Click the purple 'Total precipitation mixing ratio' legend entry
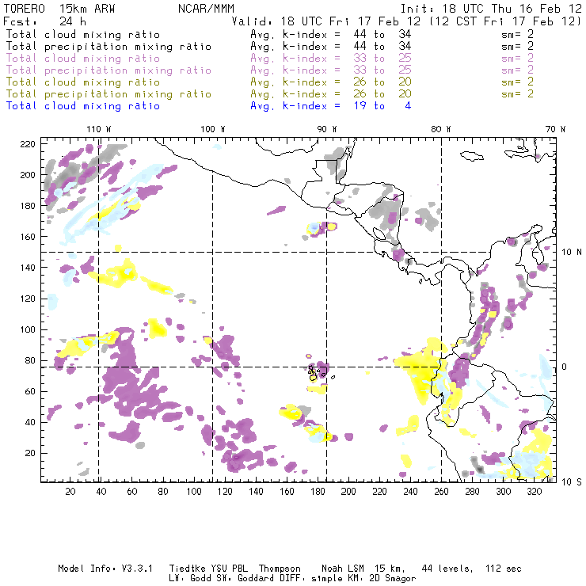Viewport: 586px width, 586px height. (108, 70)
